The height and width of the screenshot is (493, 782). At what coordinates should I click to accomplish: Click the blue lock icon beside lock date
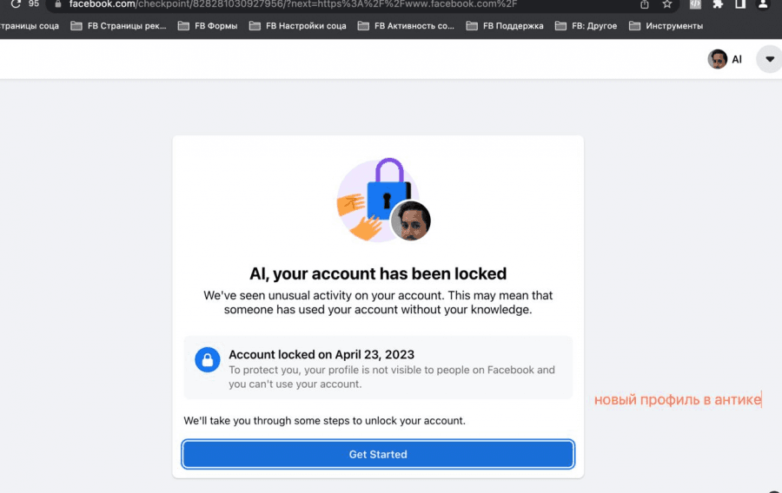[208, 359]
